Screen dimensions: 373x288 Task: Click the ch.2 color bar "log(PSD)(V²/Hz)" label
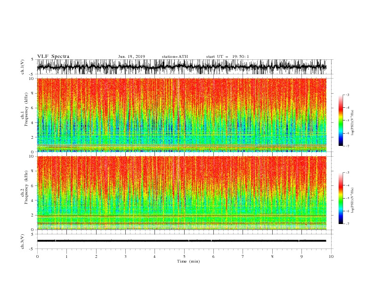(353, 200)
